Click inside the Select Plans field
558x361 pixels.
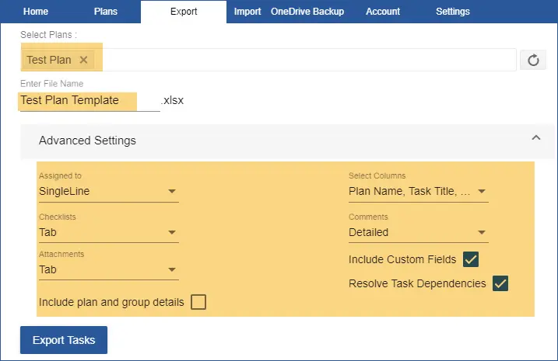[x=304, y=60]
